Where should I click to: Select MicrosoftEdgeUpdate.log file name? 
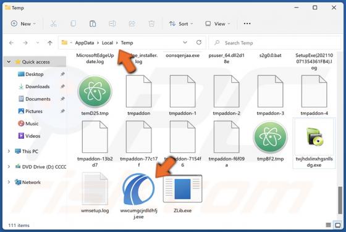coord(95,59)
